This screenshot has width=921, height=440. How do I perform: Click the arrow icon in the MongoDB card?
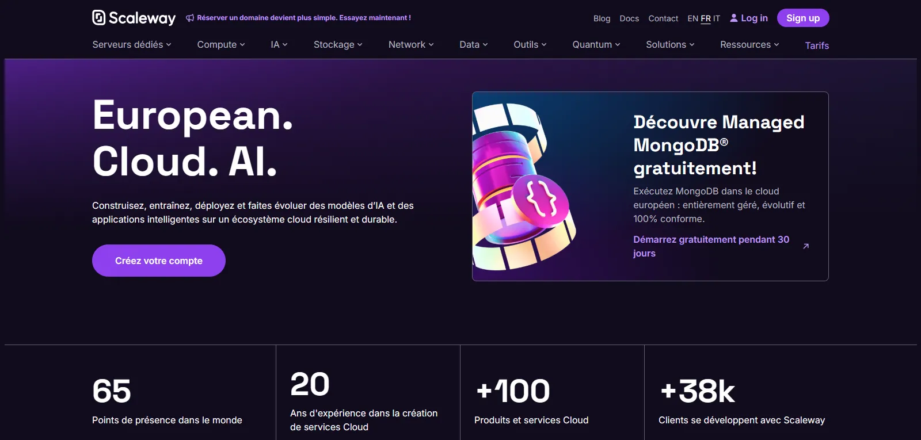[x=806, y=246]
